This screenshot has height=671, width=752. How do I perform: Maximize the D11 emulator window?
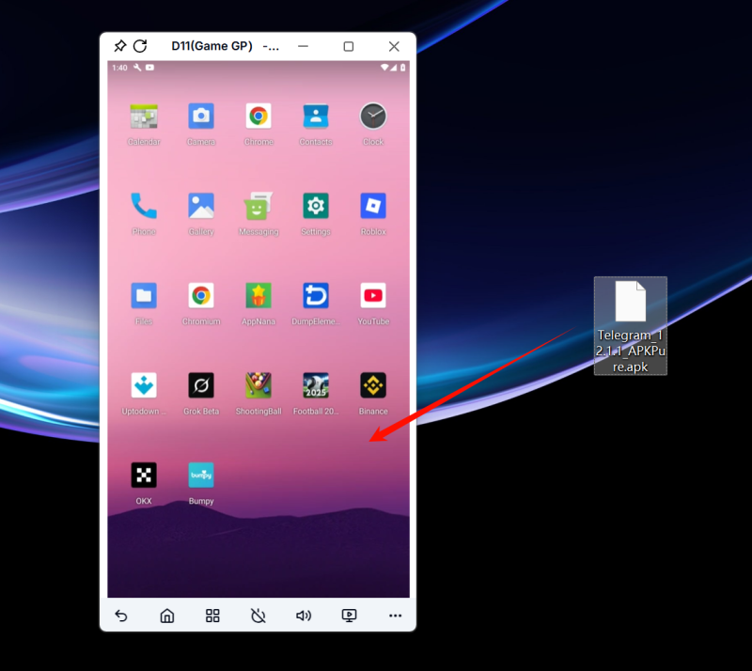(x=349, y=46)
